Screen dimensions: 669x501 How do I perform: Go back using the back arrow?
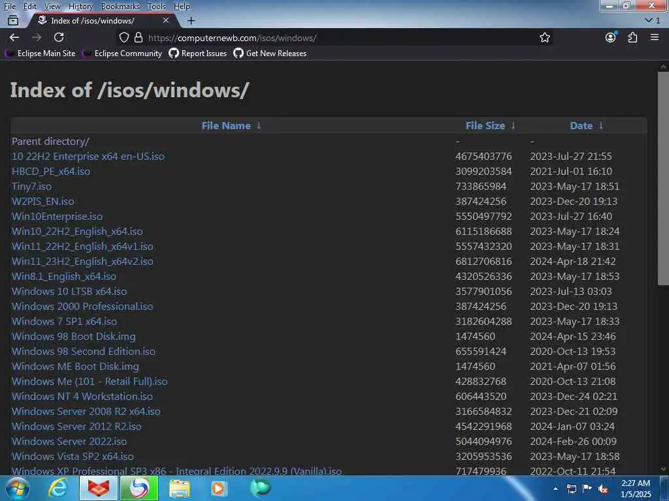coord(14,37)
